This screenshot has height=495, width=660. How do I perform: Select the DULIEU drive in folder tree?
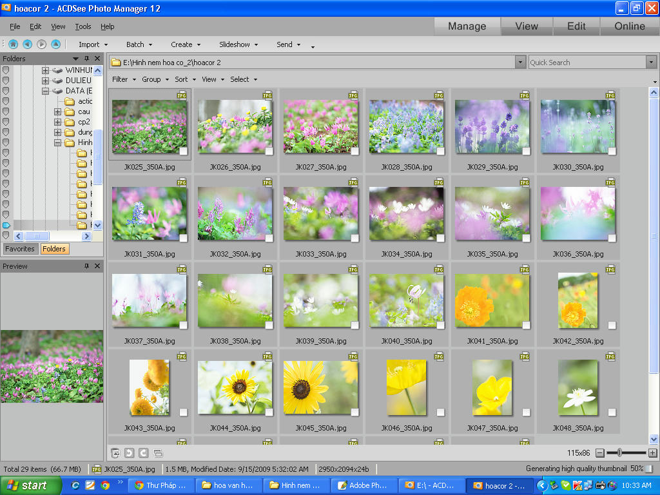pos(78,81)
